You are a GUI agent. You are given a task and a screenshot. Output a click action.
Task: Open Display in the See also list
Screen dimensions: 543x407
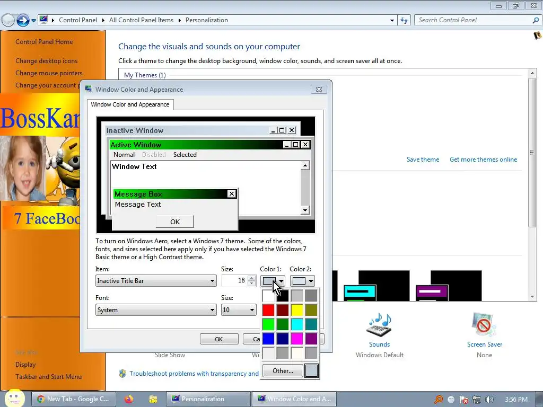pyautogui.click(x=25, y=365)
